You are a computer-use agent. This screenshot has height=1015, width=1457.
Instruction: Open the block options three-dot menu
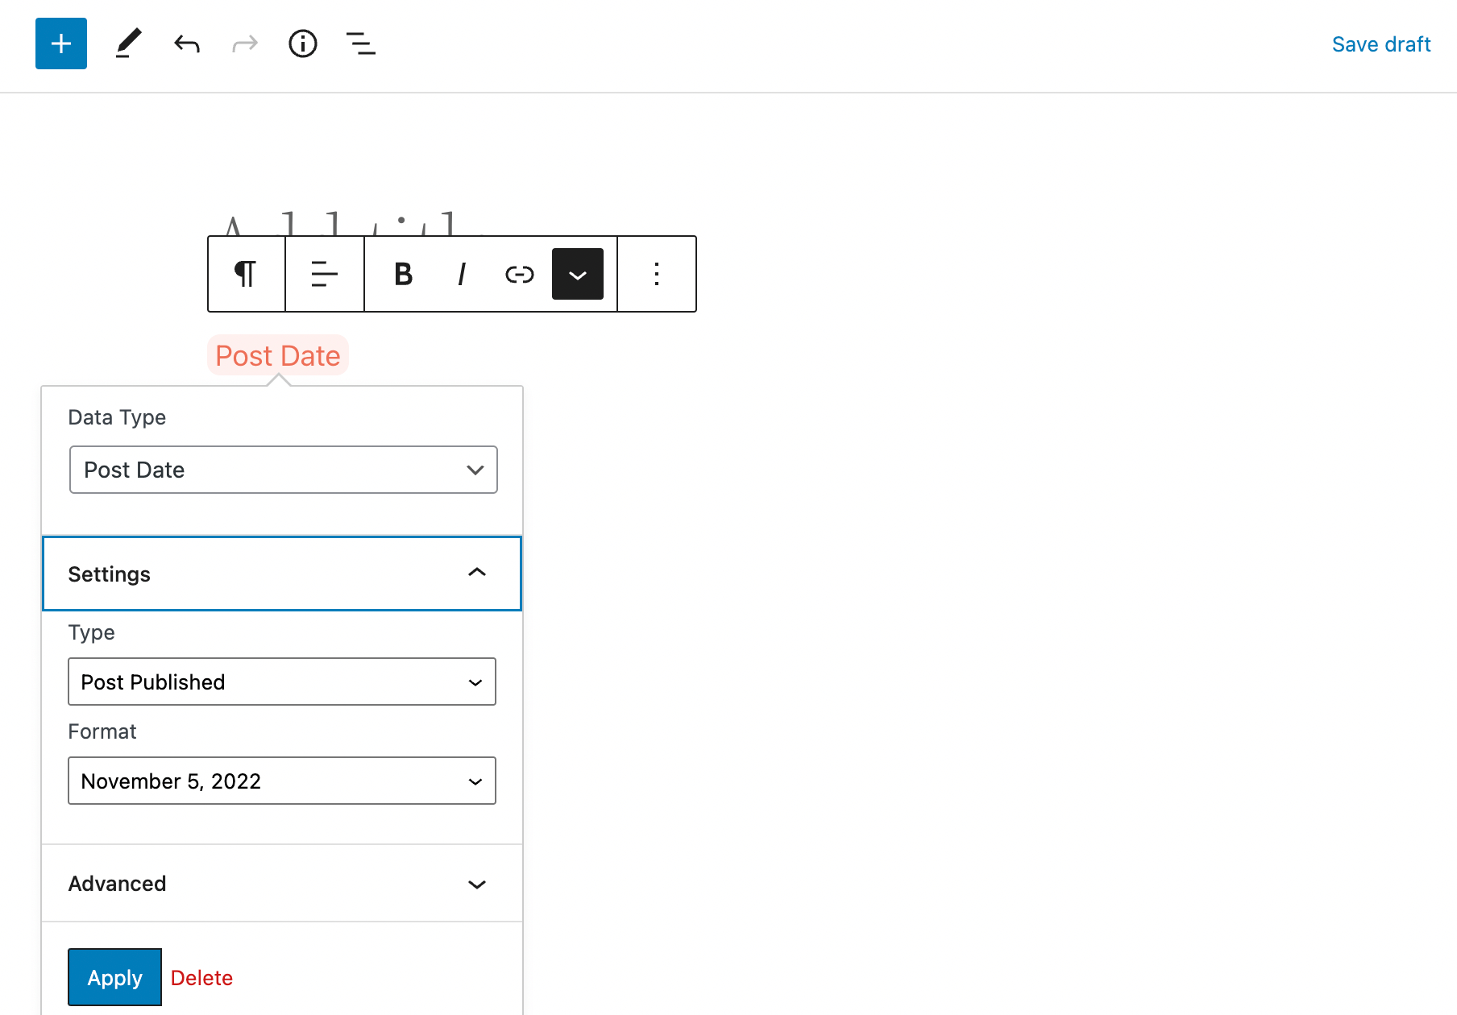tap(656, 274)
